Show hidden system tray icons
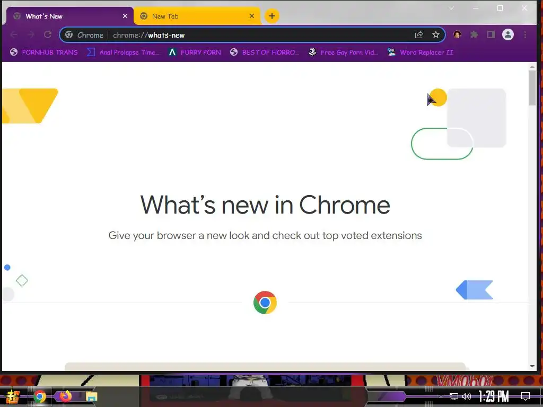Screen dimensions: 543x407 point(441,396)
